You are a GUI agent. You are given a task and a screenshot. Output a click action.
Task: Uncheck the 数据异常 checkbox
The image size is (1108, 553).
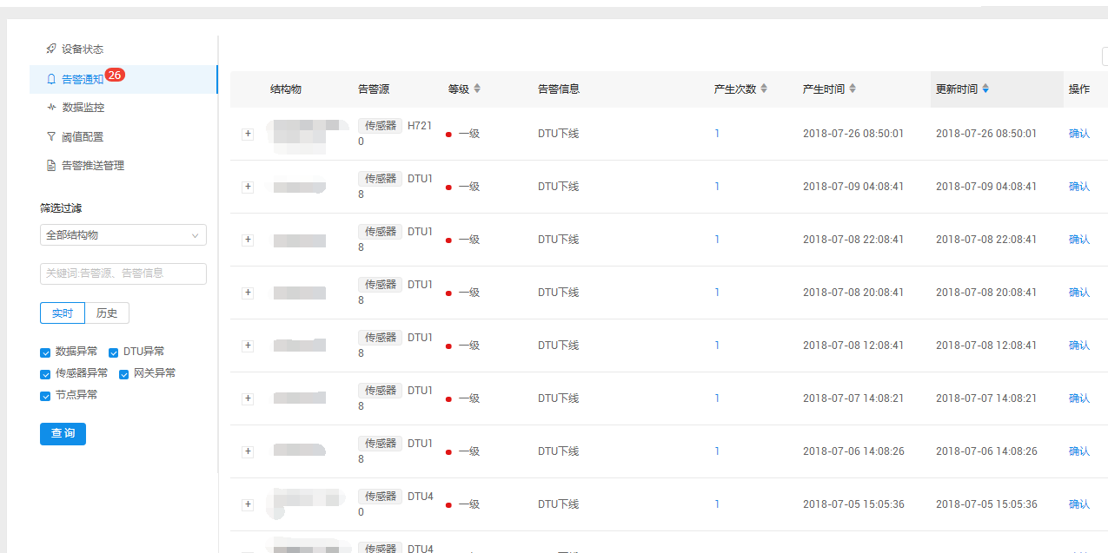click(x=45, y=352)
